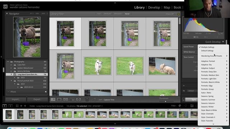Open Adaptive: Portrait preset group

pos(213,61)
